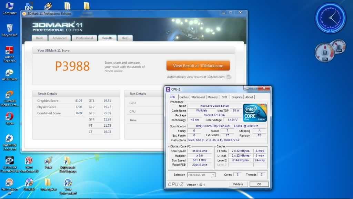353x199 pixels.
Task: Open the Recycle Bin icon
Action: [x=9, y=30]
